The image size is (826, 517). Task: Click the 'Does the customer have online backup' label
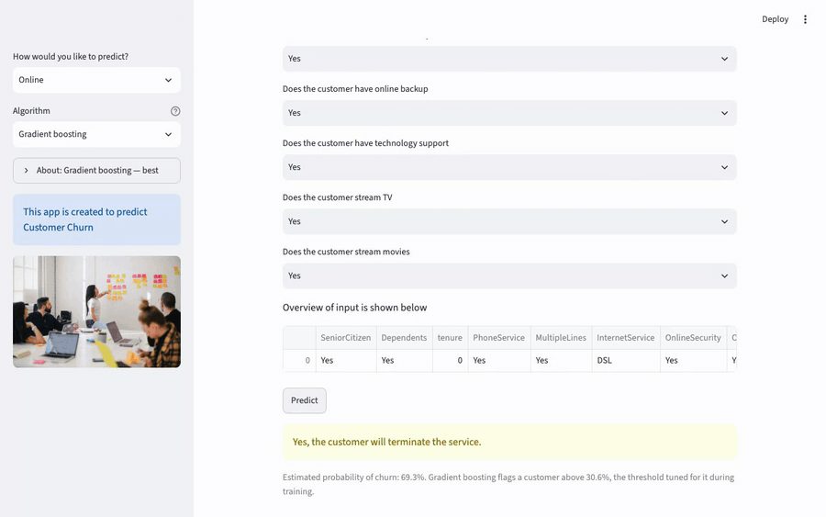(355, 88)
